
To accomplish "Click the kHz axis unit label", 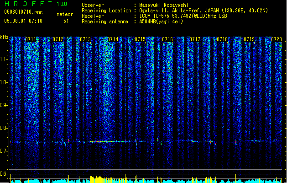I will pos(4,37).
